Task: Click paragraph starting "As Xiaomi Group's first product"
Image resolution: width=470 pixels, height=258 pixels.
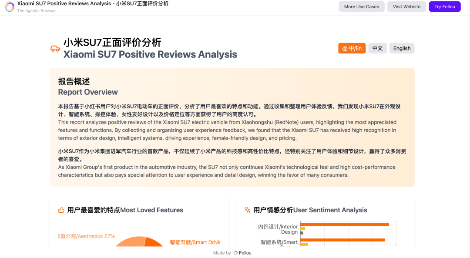Action: coord(227,171)
